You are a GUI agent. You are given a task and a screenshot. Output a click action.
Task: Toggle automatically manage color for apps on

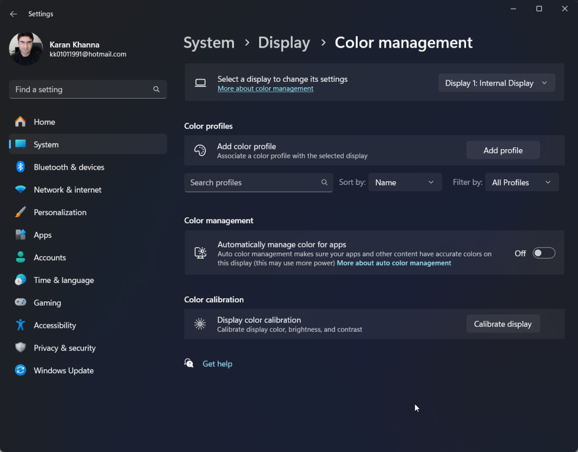(x=544, y=253)
